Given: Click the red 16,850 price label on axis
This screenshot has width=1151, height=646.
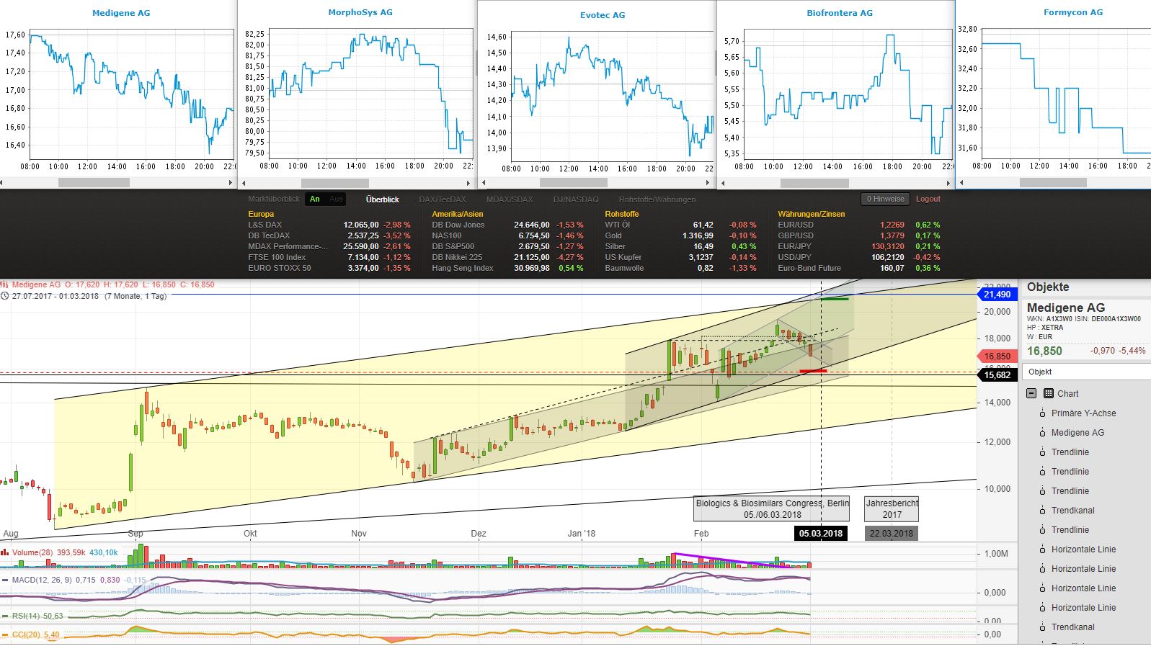Looking at the screenshot, I should point(997,356).
